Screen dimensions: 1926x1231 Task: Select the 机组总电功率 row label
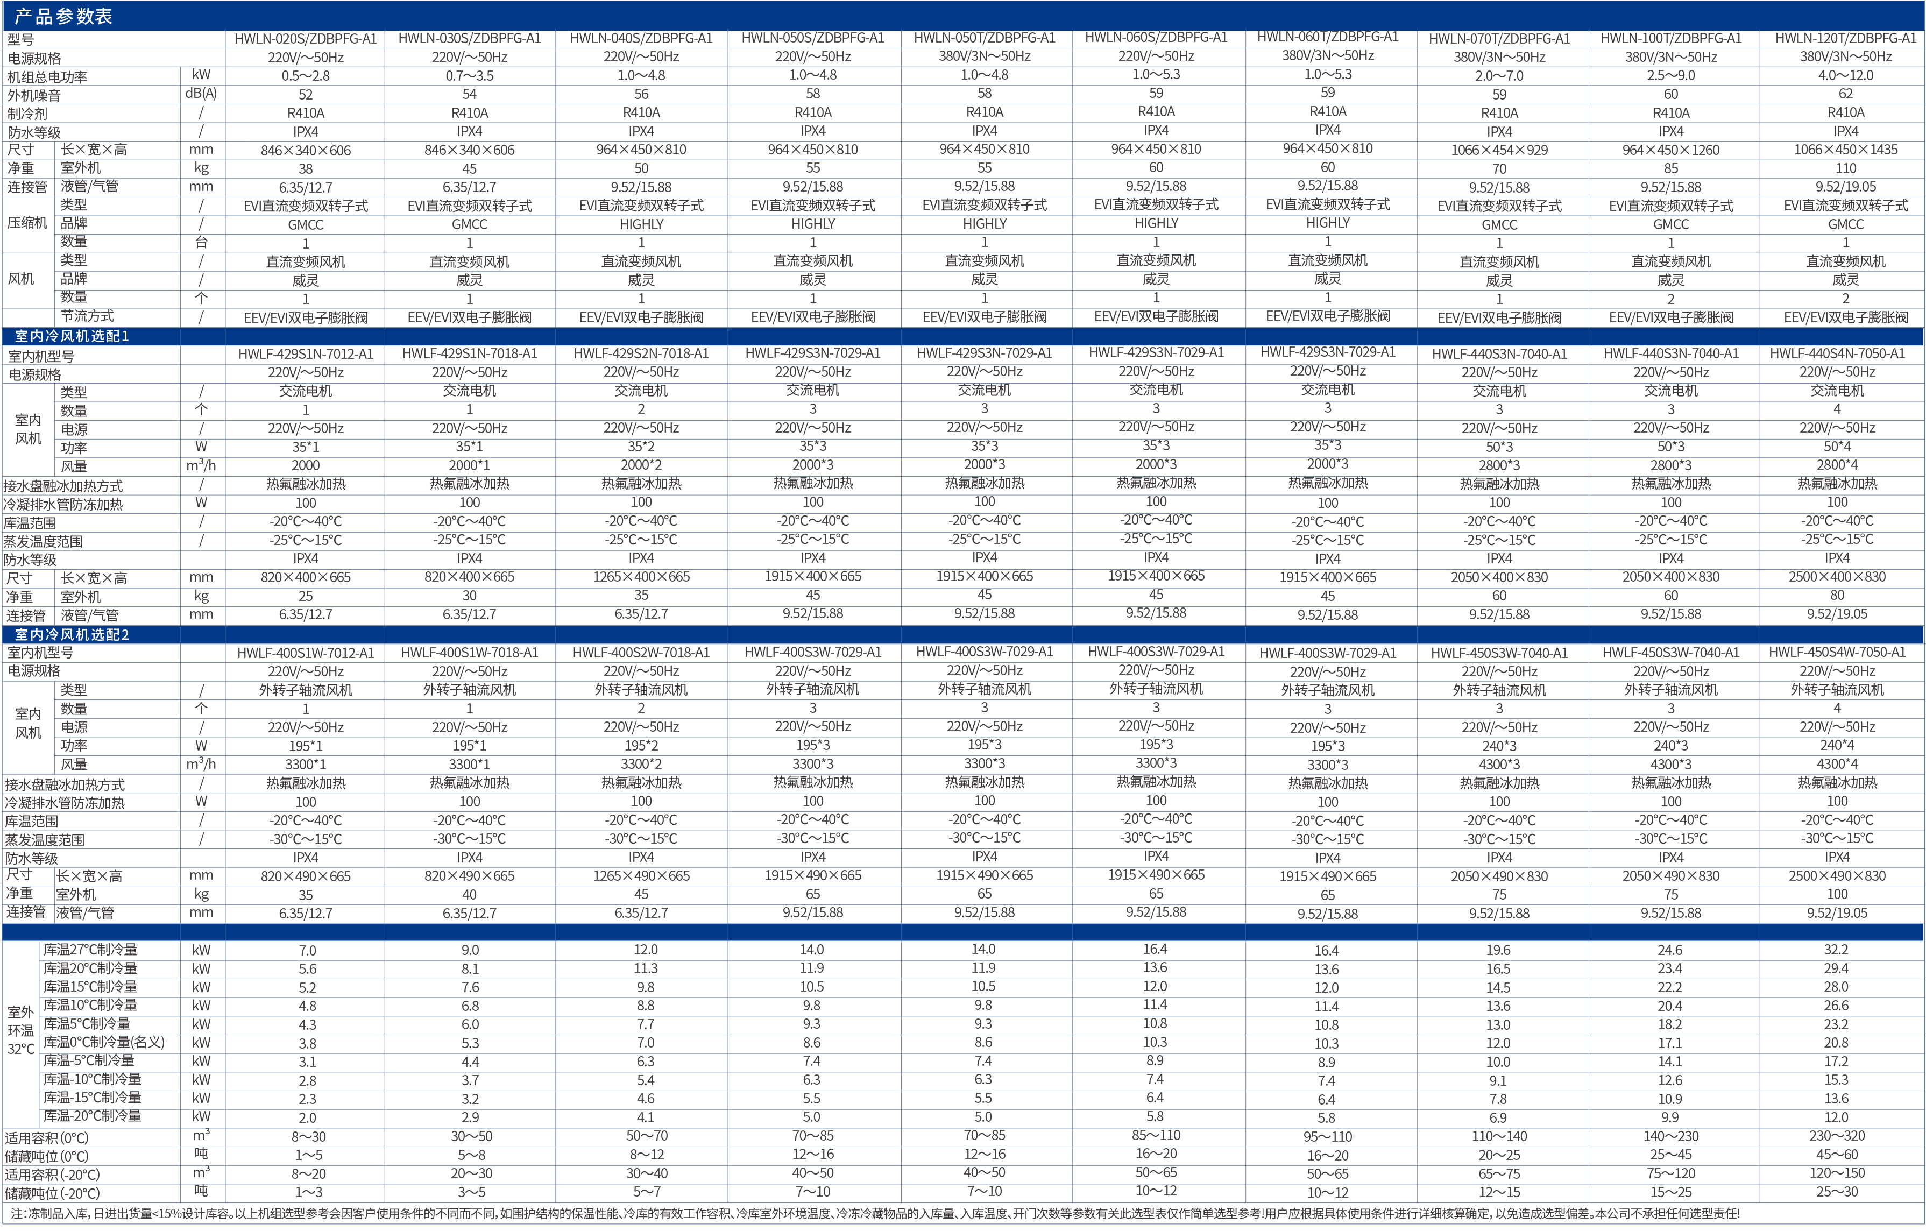pyautogui.click(x=47, y=77)
